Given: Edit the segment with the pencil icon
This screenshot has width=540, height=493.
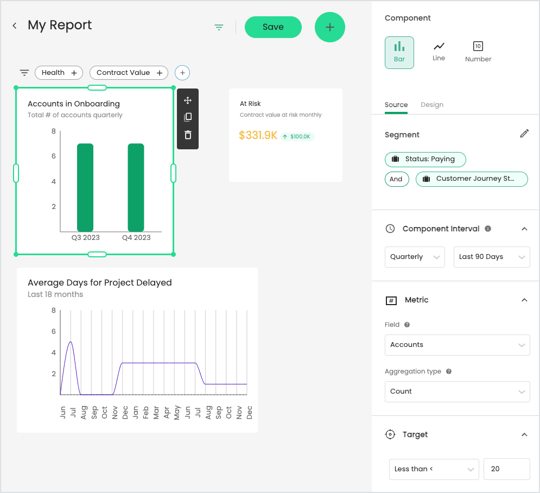Looking at the screenshot, I should click(x=524, y=134).
